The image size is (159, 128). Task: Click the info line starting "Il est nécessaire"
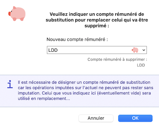click(84, 82)
